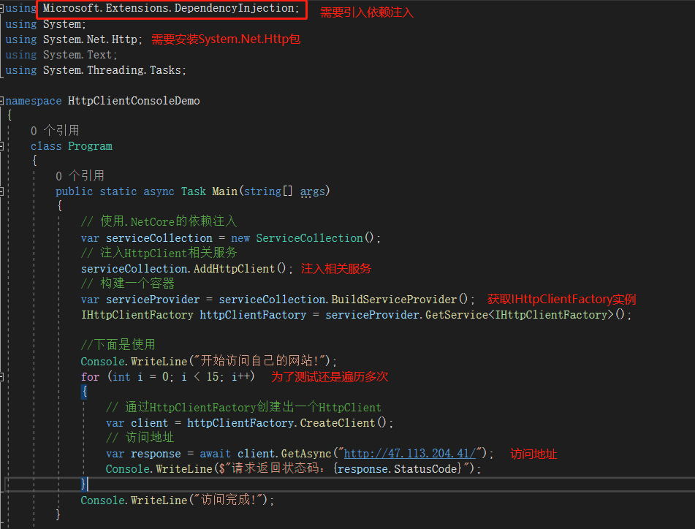Click the 'Main' method name

(224, 191)
